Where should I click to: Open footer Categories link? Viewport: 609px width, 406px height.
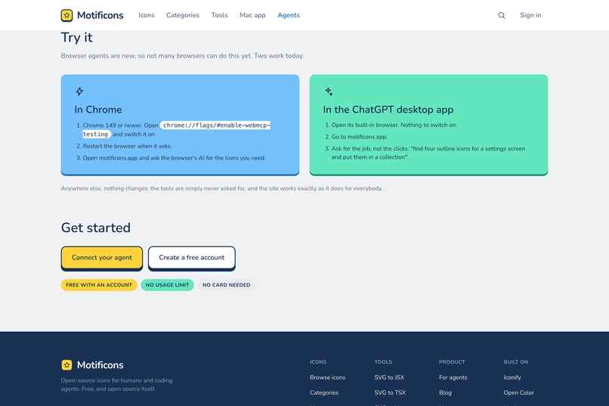tap(324, 392)
